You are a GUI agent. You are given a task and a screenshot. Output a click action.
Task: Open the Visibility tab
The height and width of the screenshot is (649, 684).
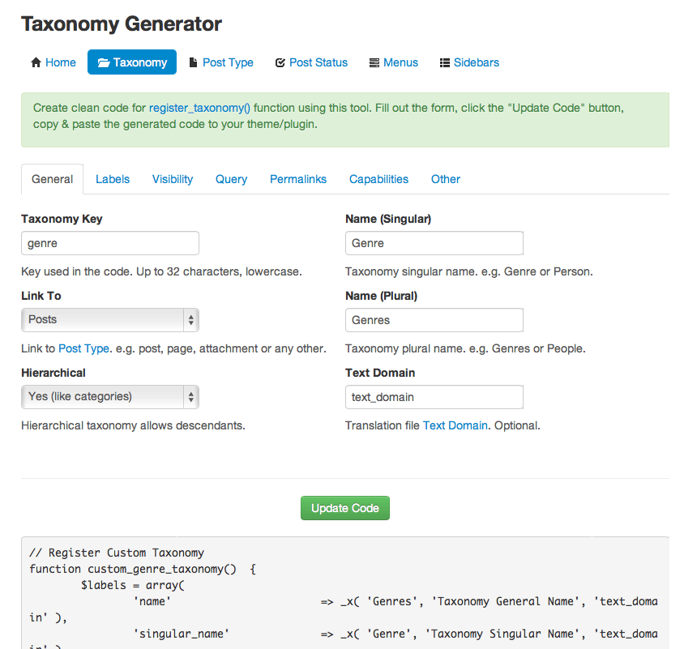pos(173,179)
